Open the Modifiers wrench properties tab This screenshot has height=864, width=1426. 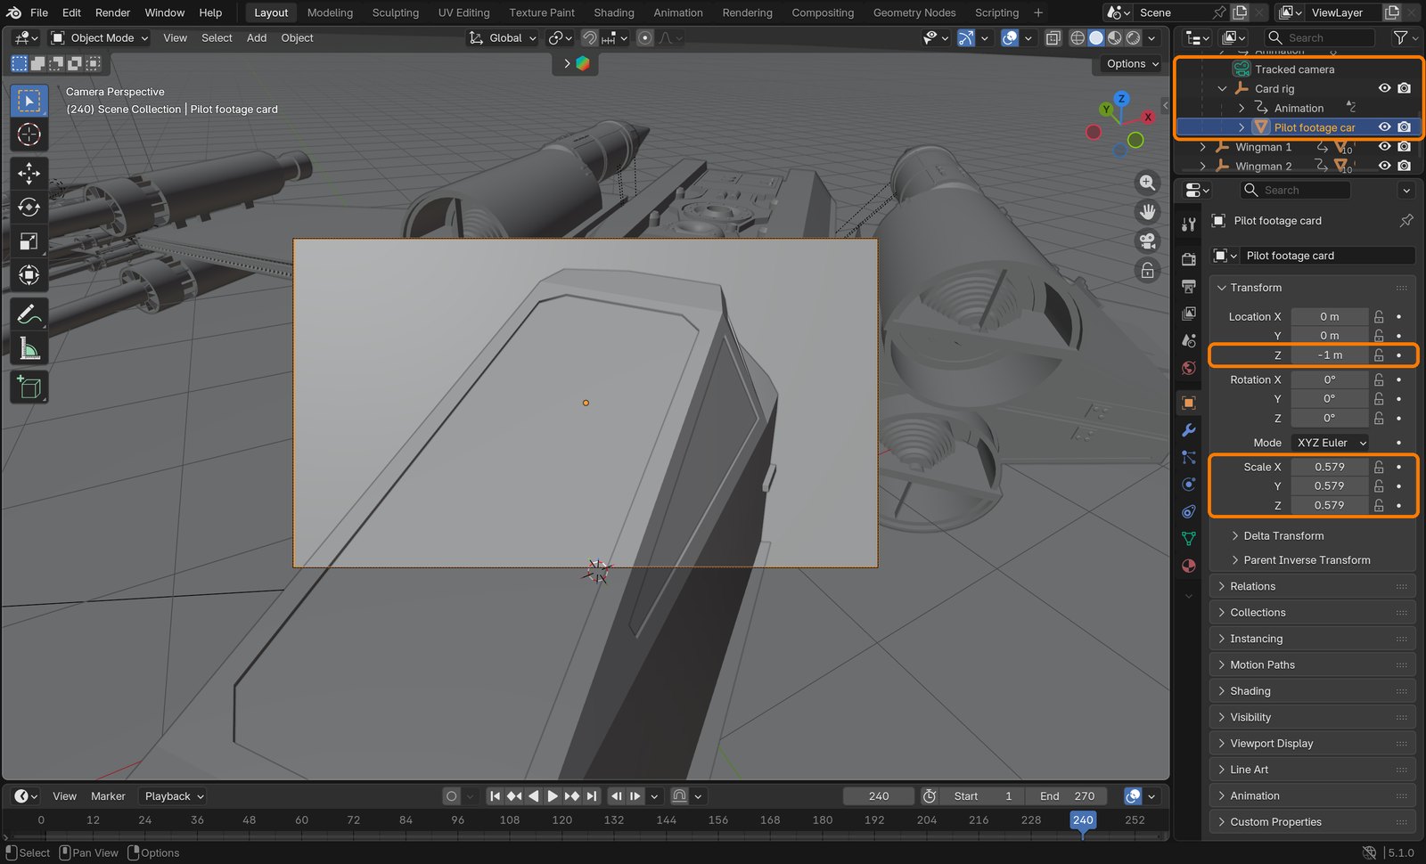(1188, 430)
